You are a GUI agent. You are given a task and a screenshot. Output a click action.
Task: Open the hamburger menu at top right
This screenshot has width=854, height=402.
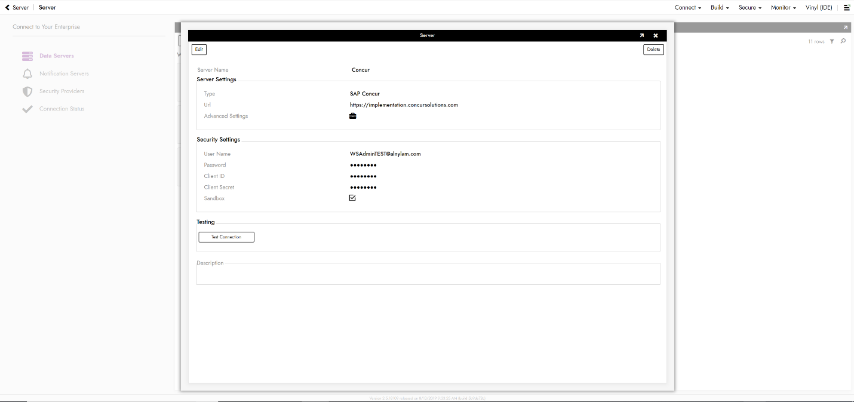click(x=846, y=8)
